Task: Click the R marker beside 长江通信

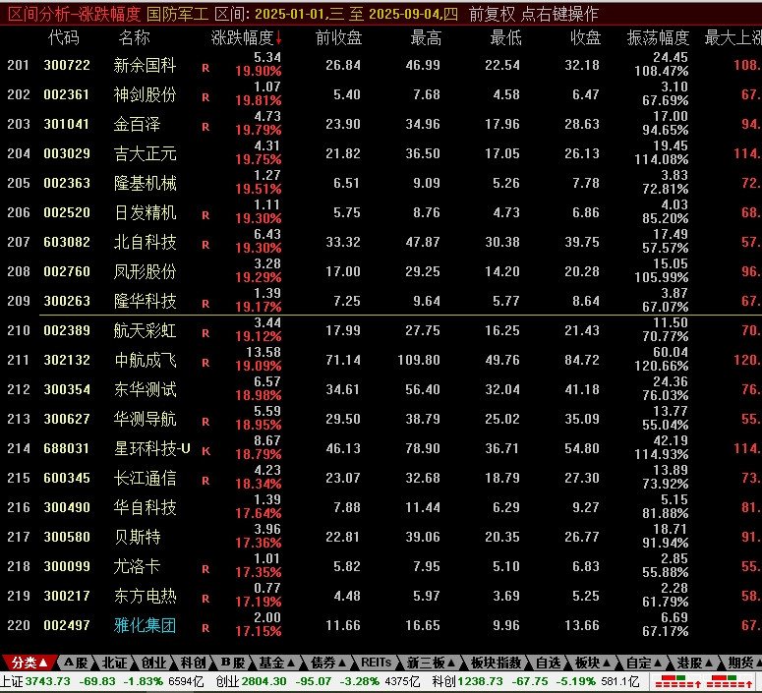Action: coord(205,481)
